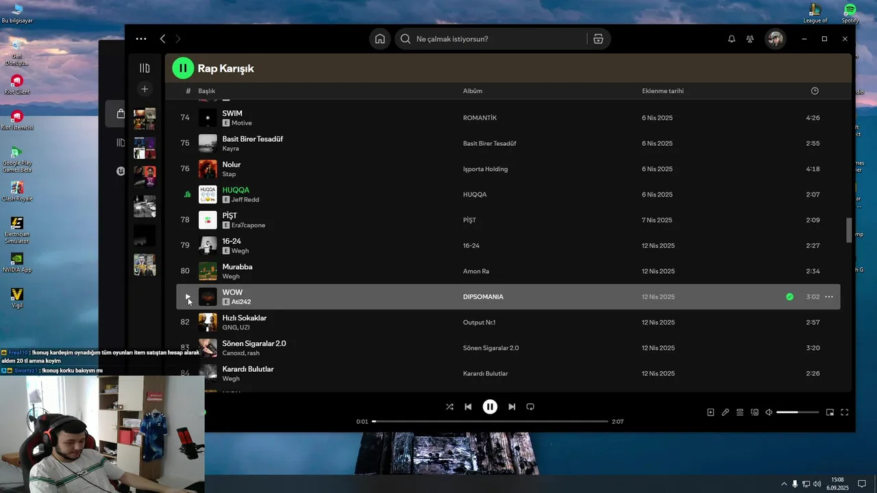Viewport: 877px width, 493px height.
Task: Open artist Jeff Redd
Action: click(x=245, y=200)
